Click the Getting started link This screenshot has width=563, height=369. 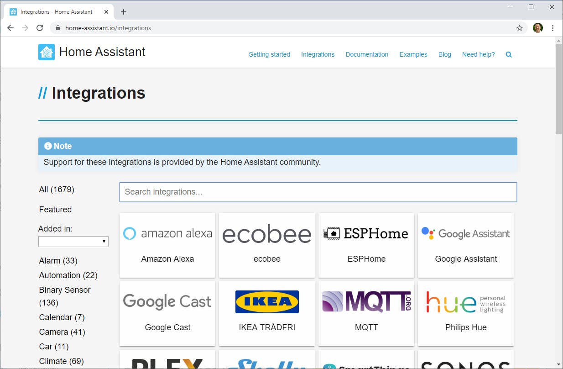[x=269, y=54]
